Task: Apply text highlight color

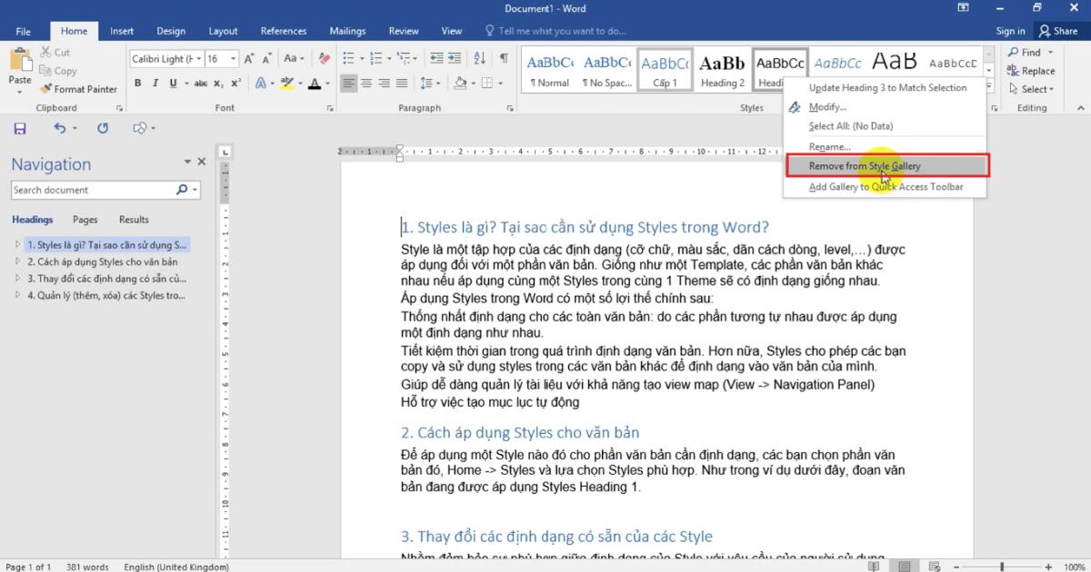Action: point(287,83)
